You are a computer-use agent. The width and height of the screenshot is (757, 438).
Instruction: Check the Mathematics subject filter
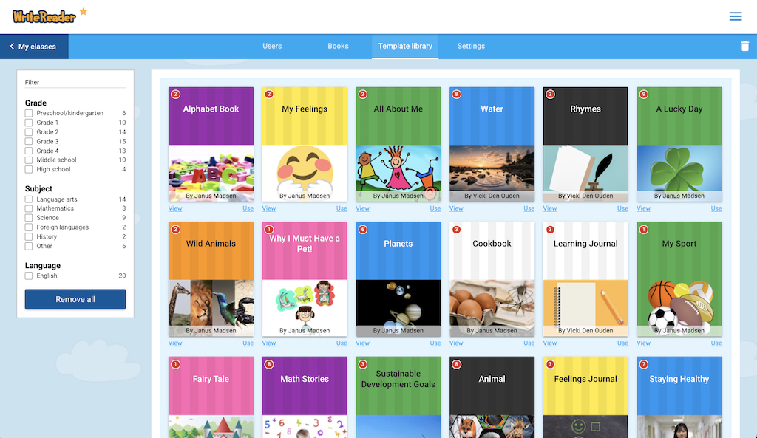point(29,208)
